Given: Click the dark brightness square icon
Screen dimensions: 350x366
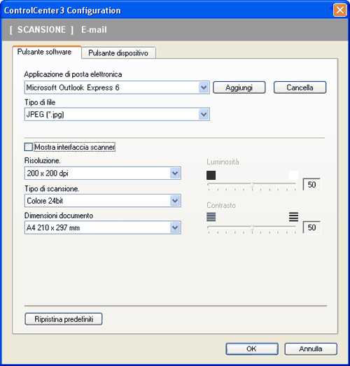Looking at the screenshot, I should point(211,175).
